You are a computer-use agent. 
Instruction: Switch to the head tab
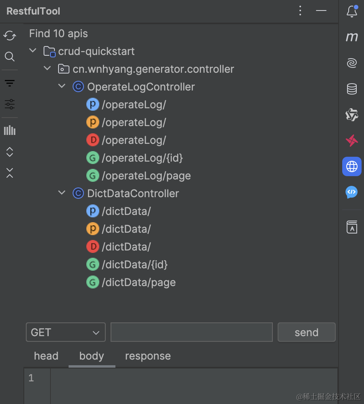pos(46,356)
